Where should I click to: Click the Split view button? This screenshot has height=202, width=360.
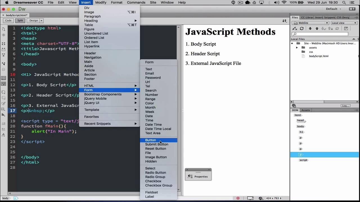[x=20, y=20]
